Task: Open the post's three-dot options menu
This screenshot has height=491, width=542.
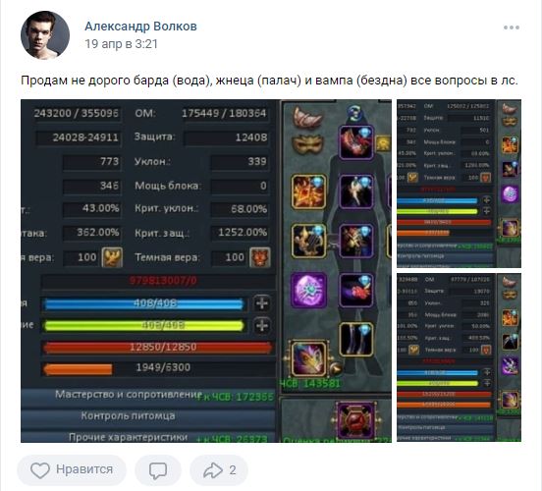Action: (512, 27)
